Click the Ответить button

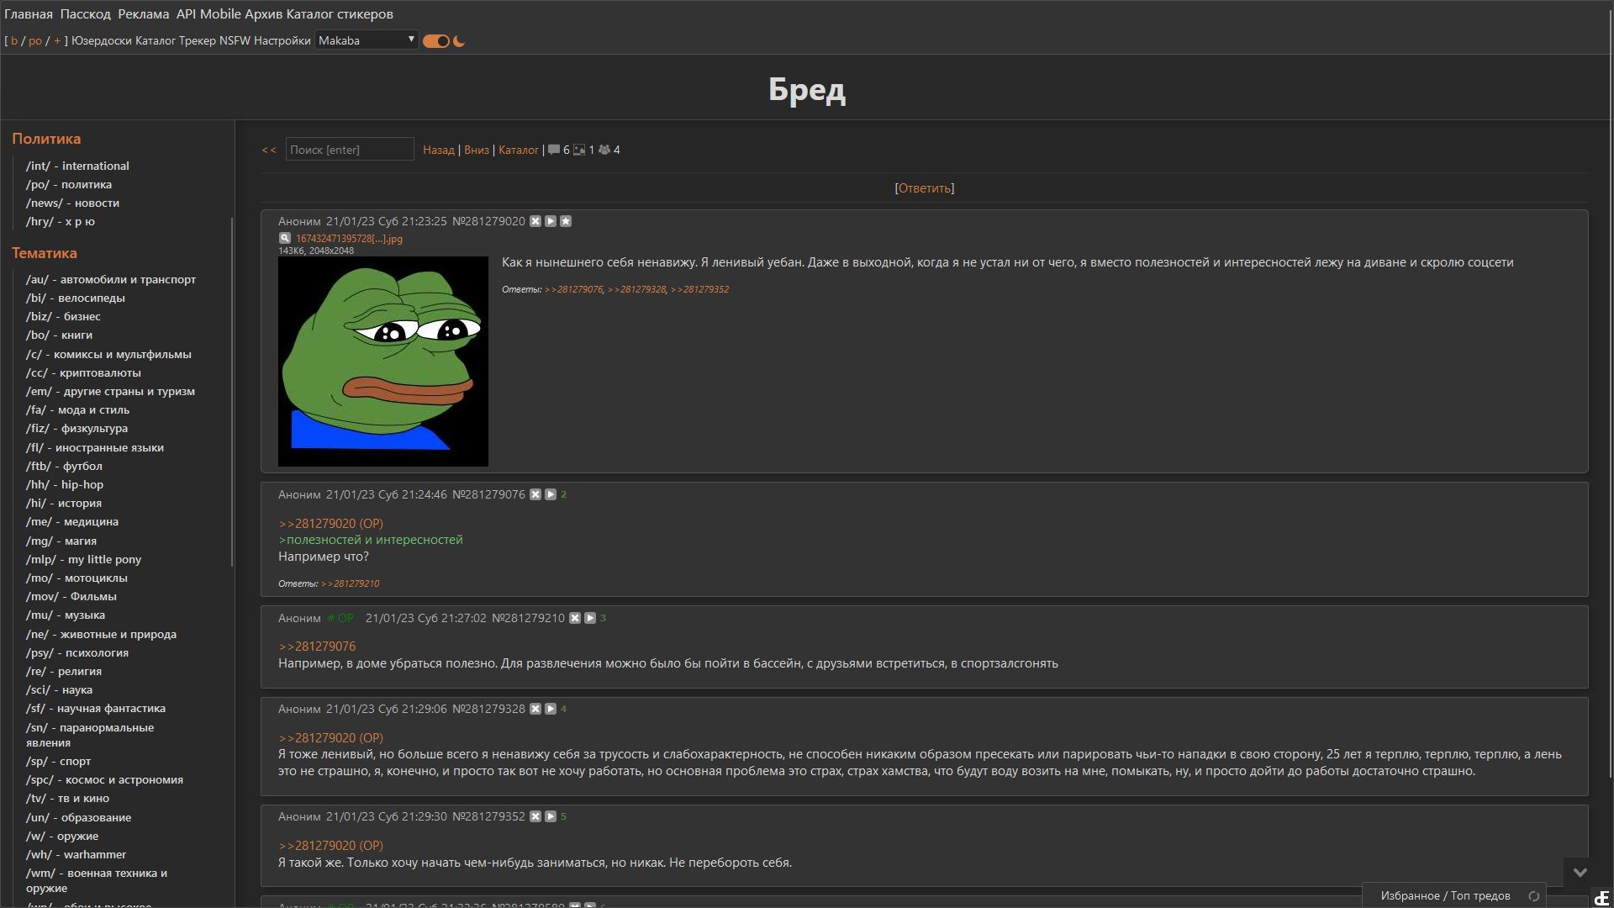click(923, 187)
